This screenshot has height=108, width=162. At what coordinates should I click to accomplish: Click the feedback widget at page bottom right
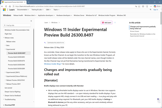point(159,100)
